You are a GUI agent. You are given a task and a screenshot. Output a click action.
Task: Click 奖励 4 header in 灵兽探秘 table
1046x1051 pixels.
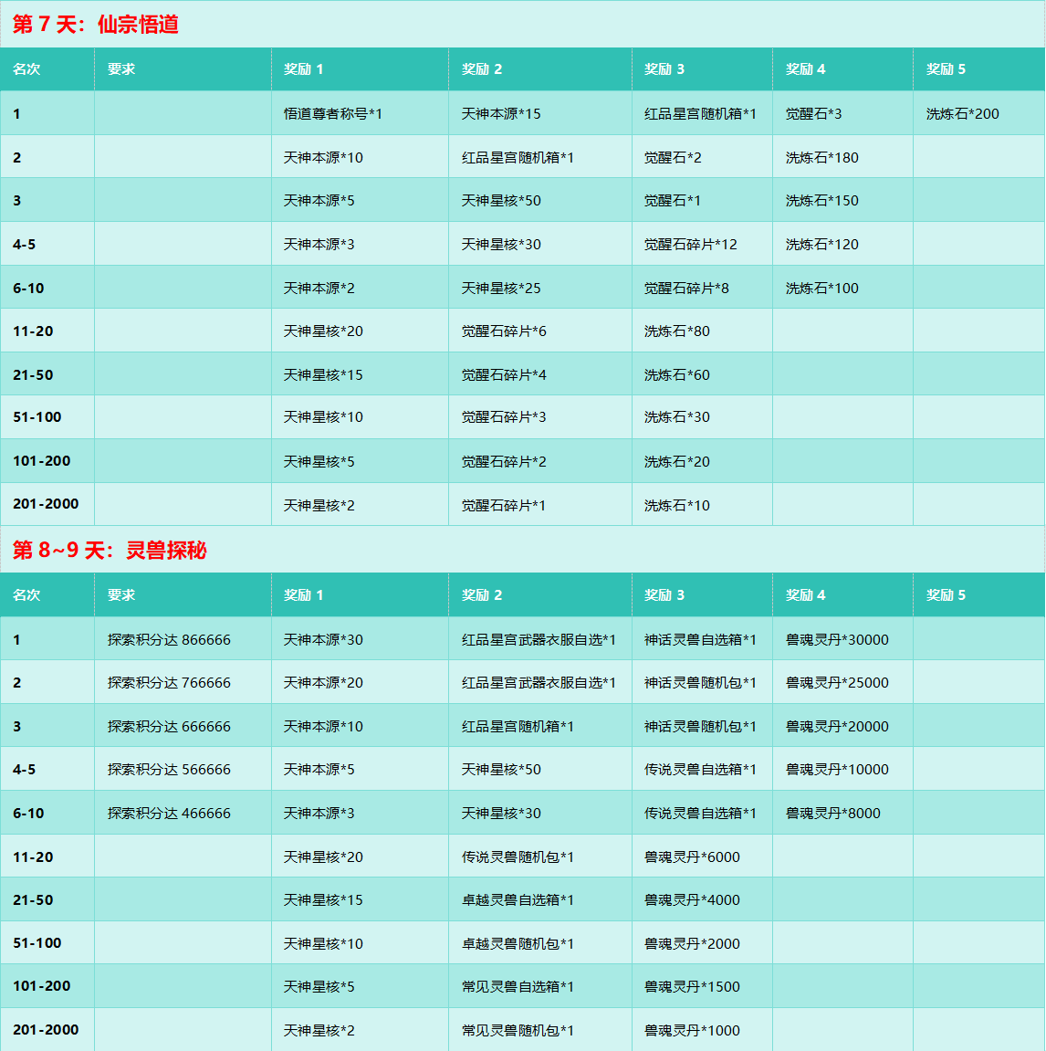click(x=842, y=594)
